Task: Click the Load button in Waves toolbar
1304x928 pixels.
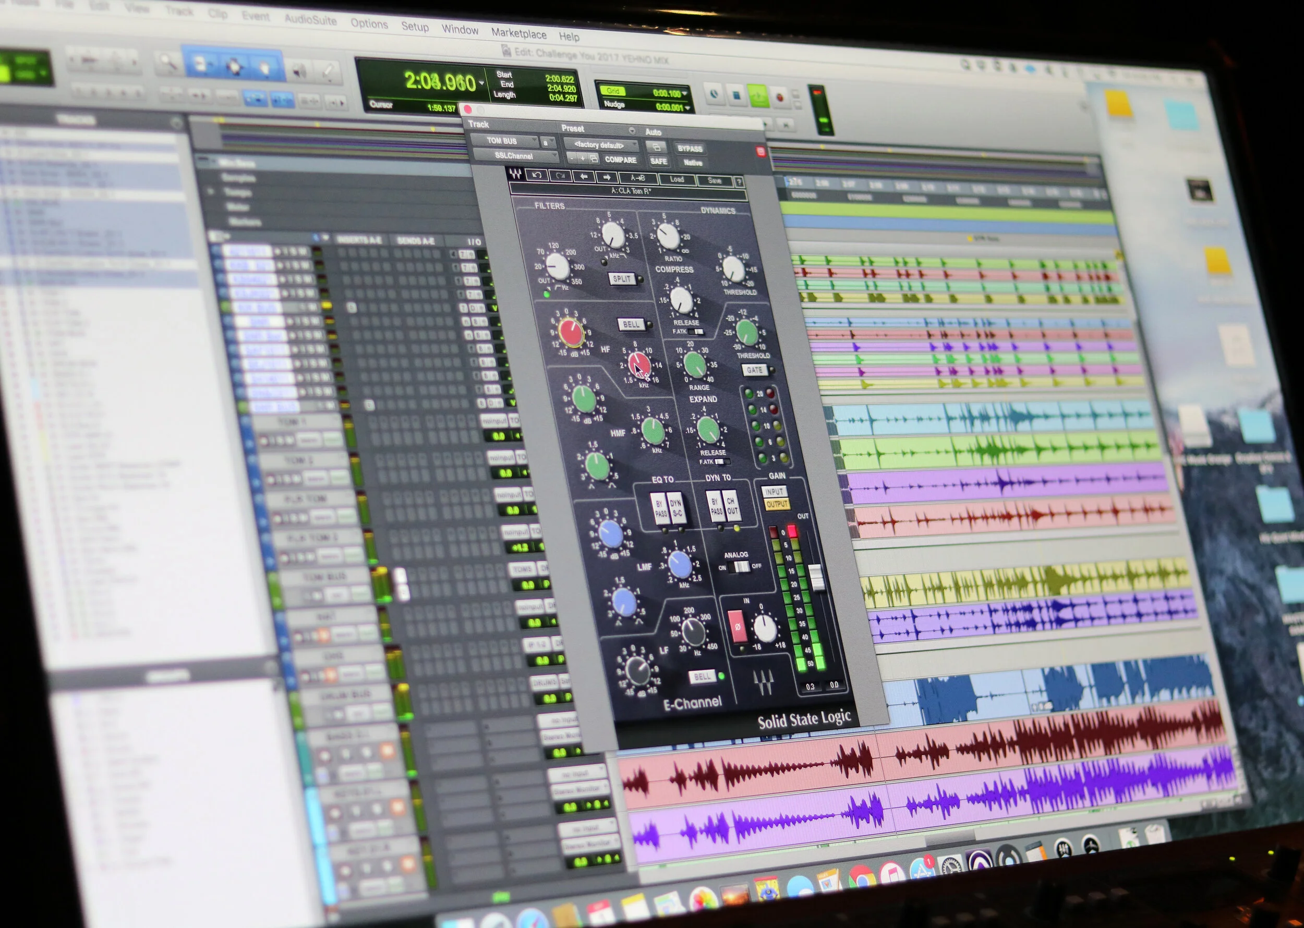Action: [677, 179]
